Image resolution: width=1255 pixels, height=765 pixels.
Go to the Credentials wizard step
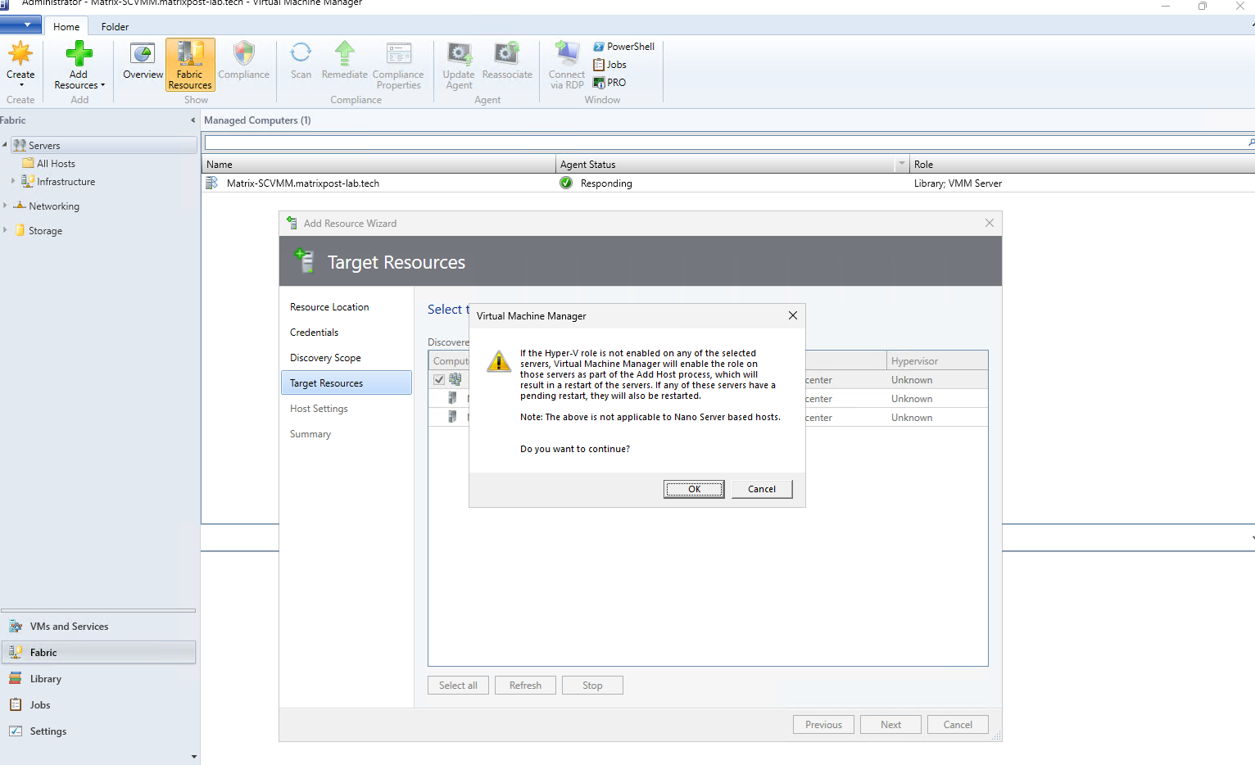[314, 333]
